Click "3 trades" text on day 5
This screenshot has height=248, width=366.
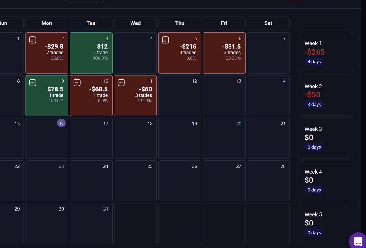(x=188, y=52)
